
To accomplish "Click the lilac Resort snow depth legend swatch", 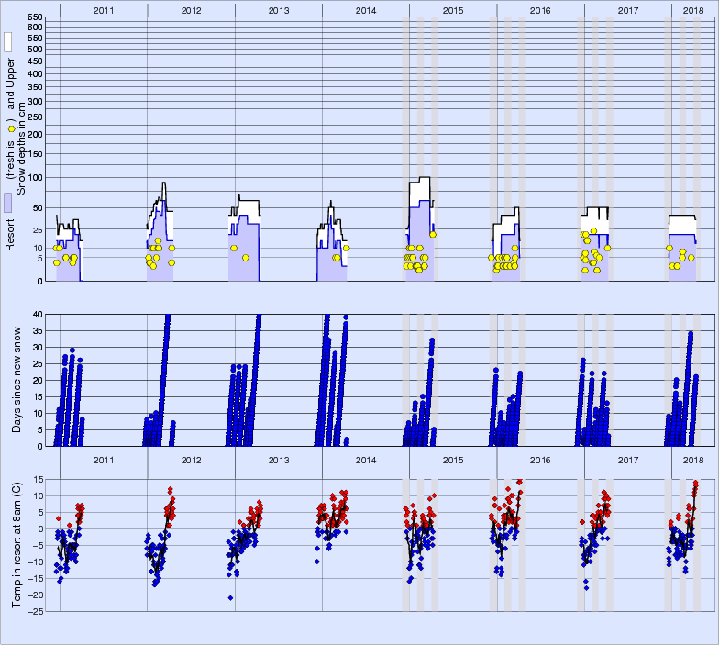I will (x=8, y=202).
